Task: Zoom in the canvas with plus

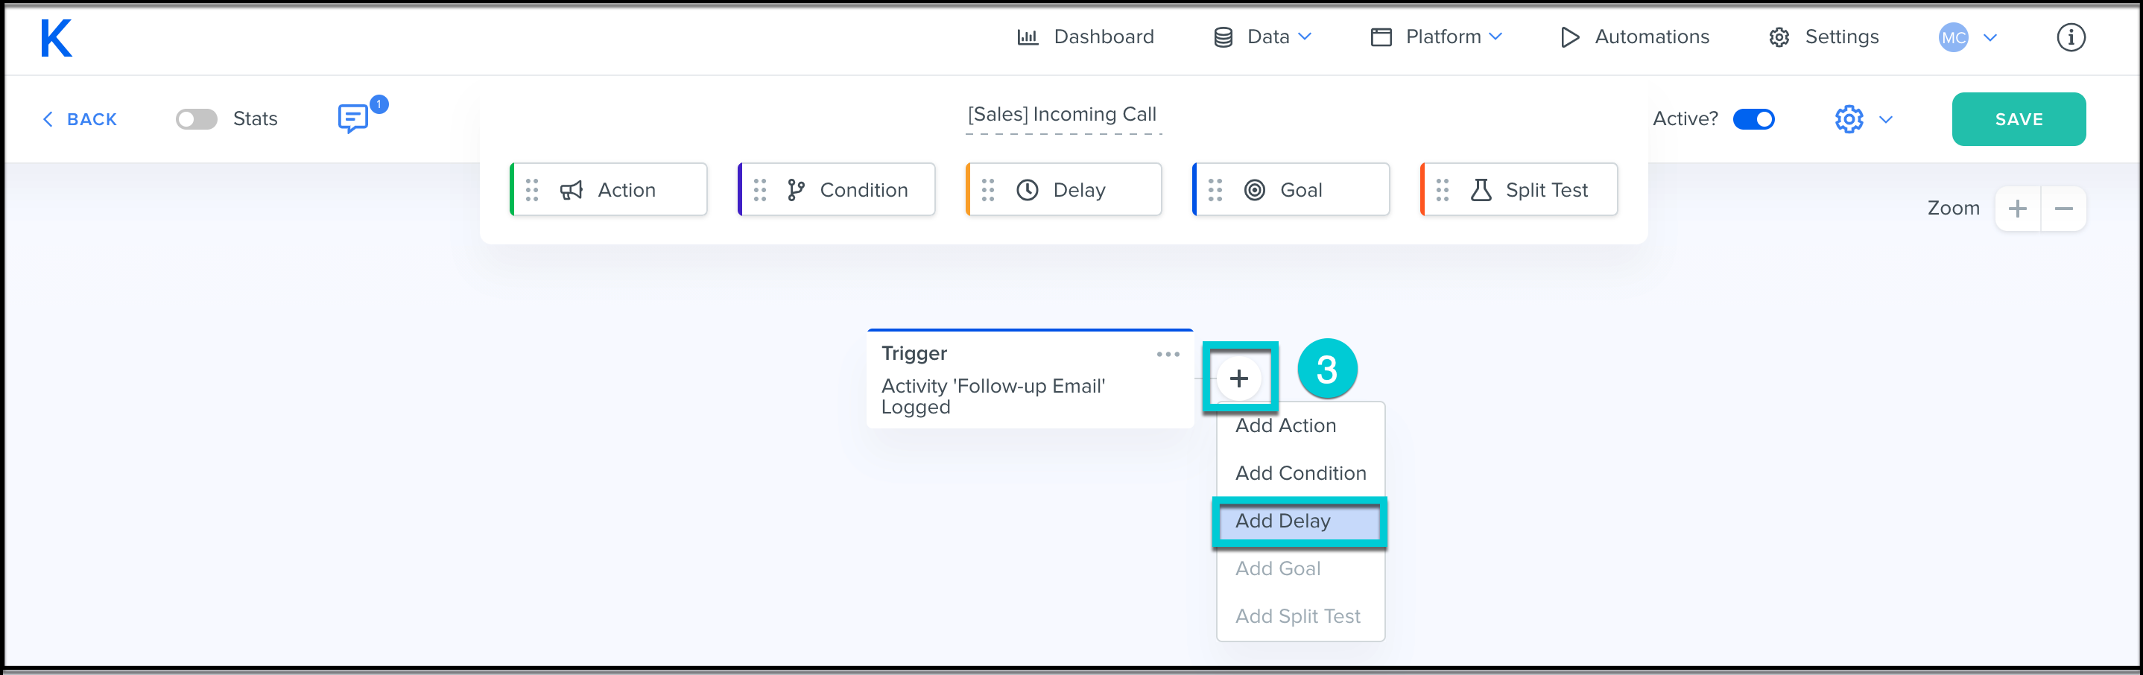Action: pos(2016,209)
